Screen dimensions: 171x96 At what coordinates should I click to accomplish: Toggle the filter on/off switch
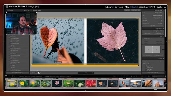point(166,76)
